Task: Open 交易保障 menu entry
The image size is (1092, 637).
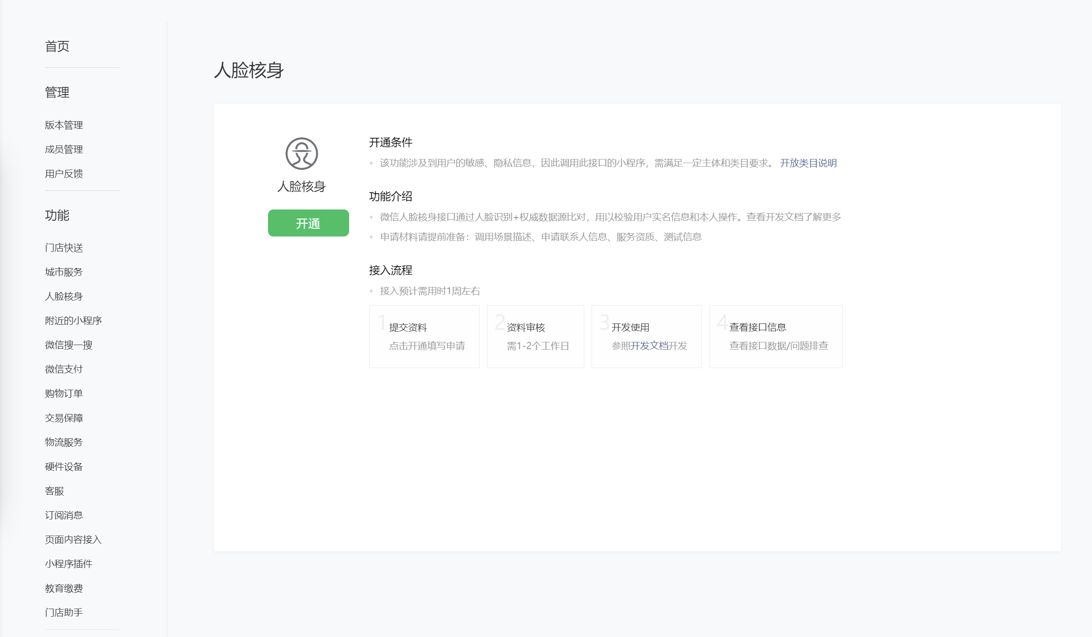Action: click(x=64, y=418)
